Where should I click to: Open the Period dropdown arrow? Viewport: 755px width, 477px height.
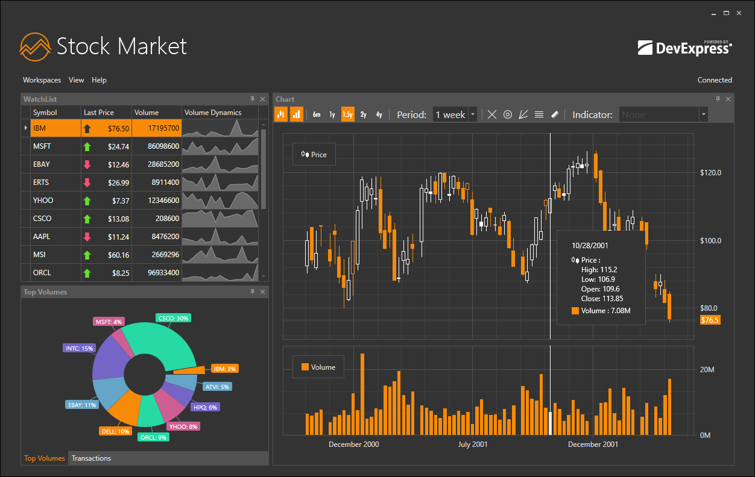click(473, 114)
